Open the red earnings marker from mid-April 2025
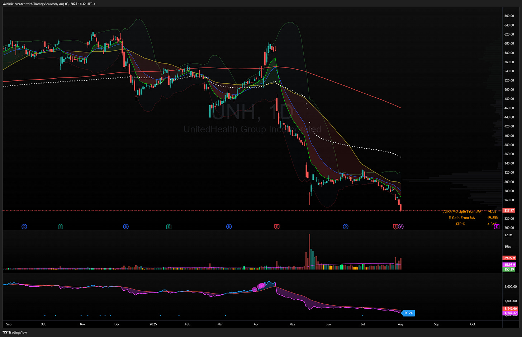Screen dimensions: 522x337 tap(277, 226)
